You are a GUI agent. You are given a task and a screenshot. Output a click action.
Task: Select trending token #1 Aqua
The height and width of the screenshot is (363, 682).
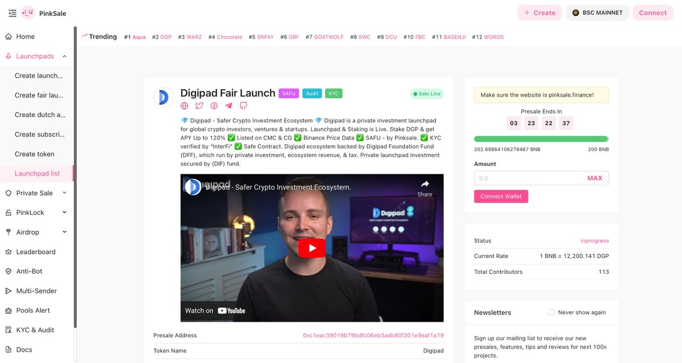[140, 36]
